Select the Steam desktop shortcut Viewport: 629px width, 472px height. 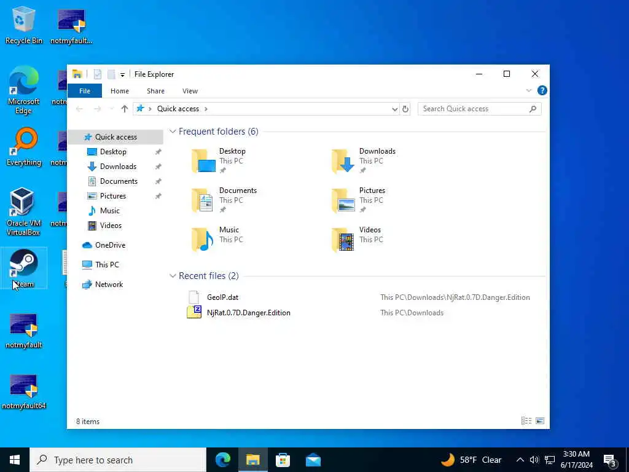[x=24, y=268]
